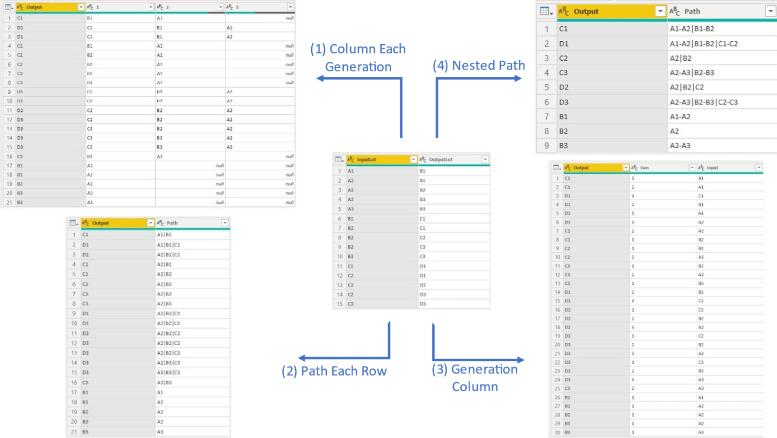The width and height of the screenshot is (777, 438).
Task: Click the table icon in the table with the Gen column
Action: pyautogui.click(x=557, y=168)
